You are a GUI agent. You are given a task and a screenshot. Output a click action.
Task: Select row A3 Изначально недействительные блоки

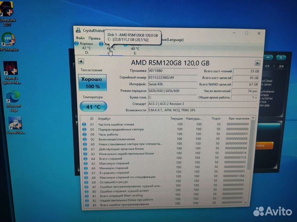pyautogui.click(x=166, y=153)
